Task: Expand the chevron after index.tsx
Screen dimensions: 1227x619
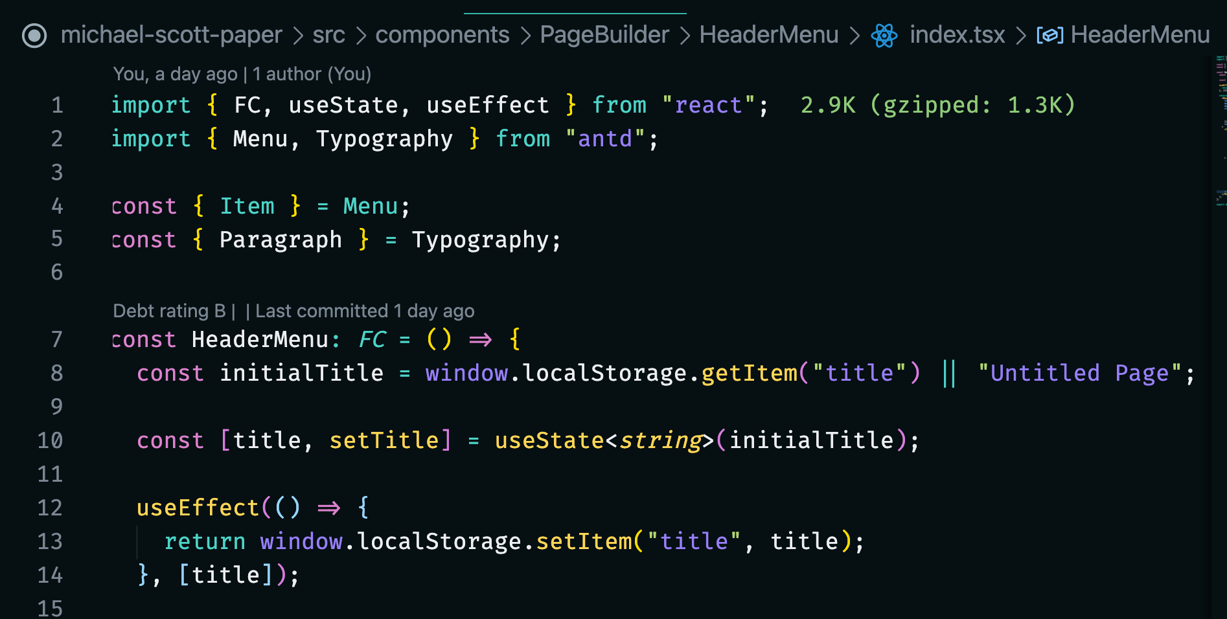Action: (1020, 36)
